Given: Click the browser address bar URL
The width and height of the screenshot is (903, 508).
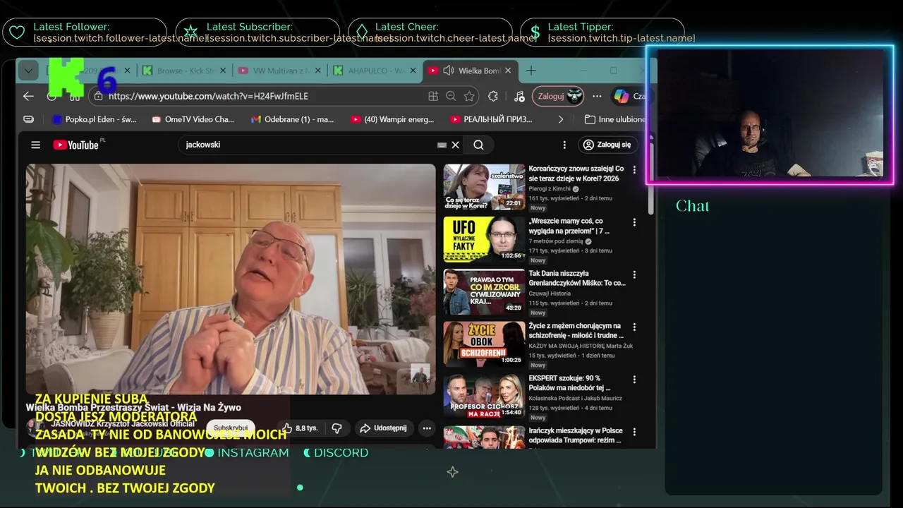Looking at the screenshot, I should 208,96.
